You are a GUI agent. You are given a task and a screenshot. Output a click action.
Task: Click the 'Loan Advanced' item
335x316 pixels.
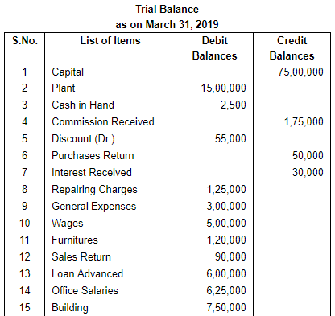click(88, 273)
